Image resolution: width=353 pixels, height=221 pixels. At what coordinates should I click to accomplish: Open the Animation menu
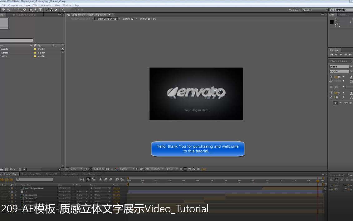[x=47, y=5]
